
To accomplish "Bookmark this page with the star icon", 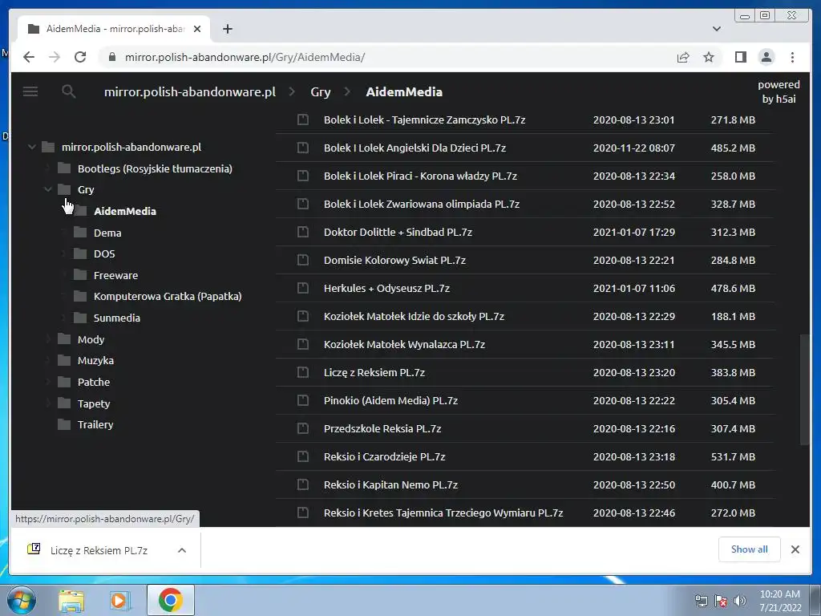I will (709, 57).
